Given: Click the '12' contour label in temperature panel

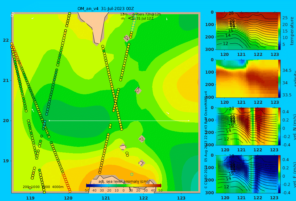Looking at the screenshot, I should 226,43.
